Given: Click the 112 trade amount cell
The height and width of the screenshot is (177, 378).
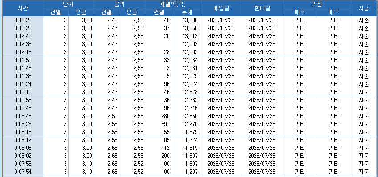Looking at the screenshot, I should (x=159, y=148).
